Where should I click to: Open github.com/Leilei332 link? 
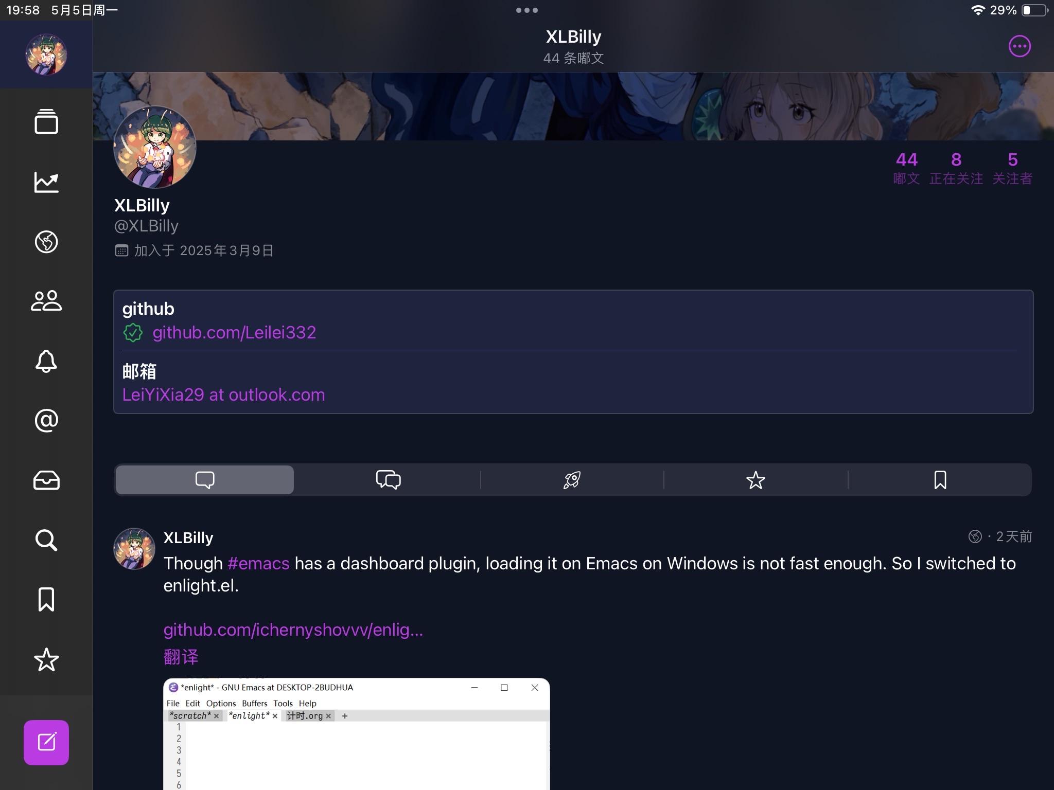pyautogui.click(x=234, y=332)
